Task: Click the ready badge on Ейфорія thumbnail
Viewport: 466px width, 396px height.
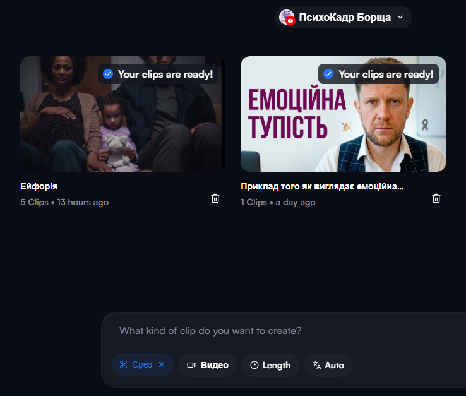Action: [x=158, y=74]
